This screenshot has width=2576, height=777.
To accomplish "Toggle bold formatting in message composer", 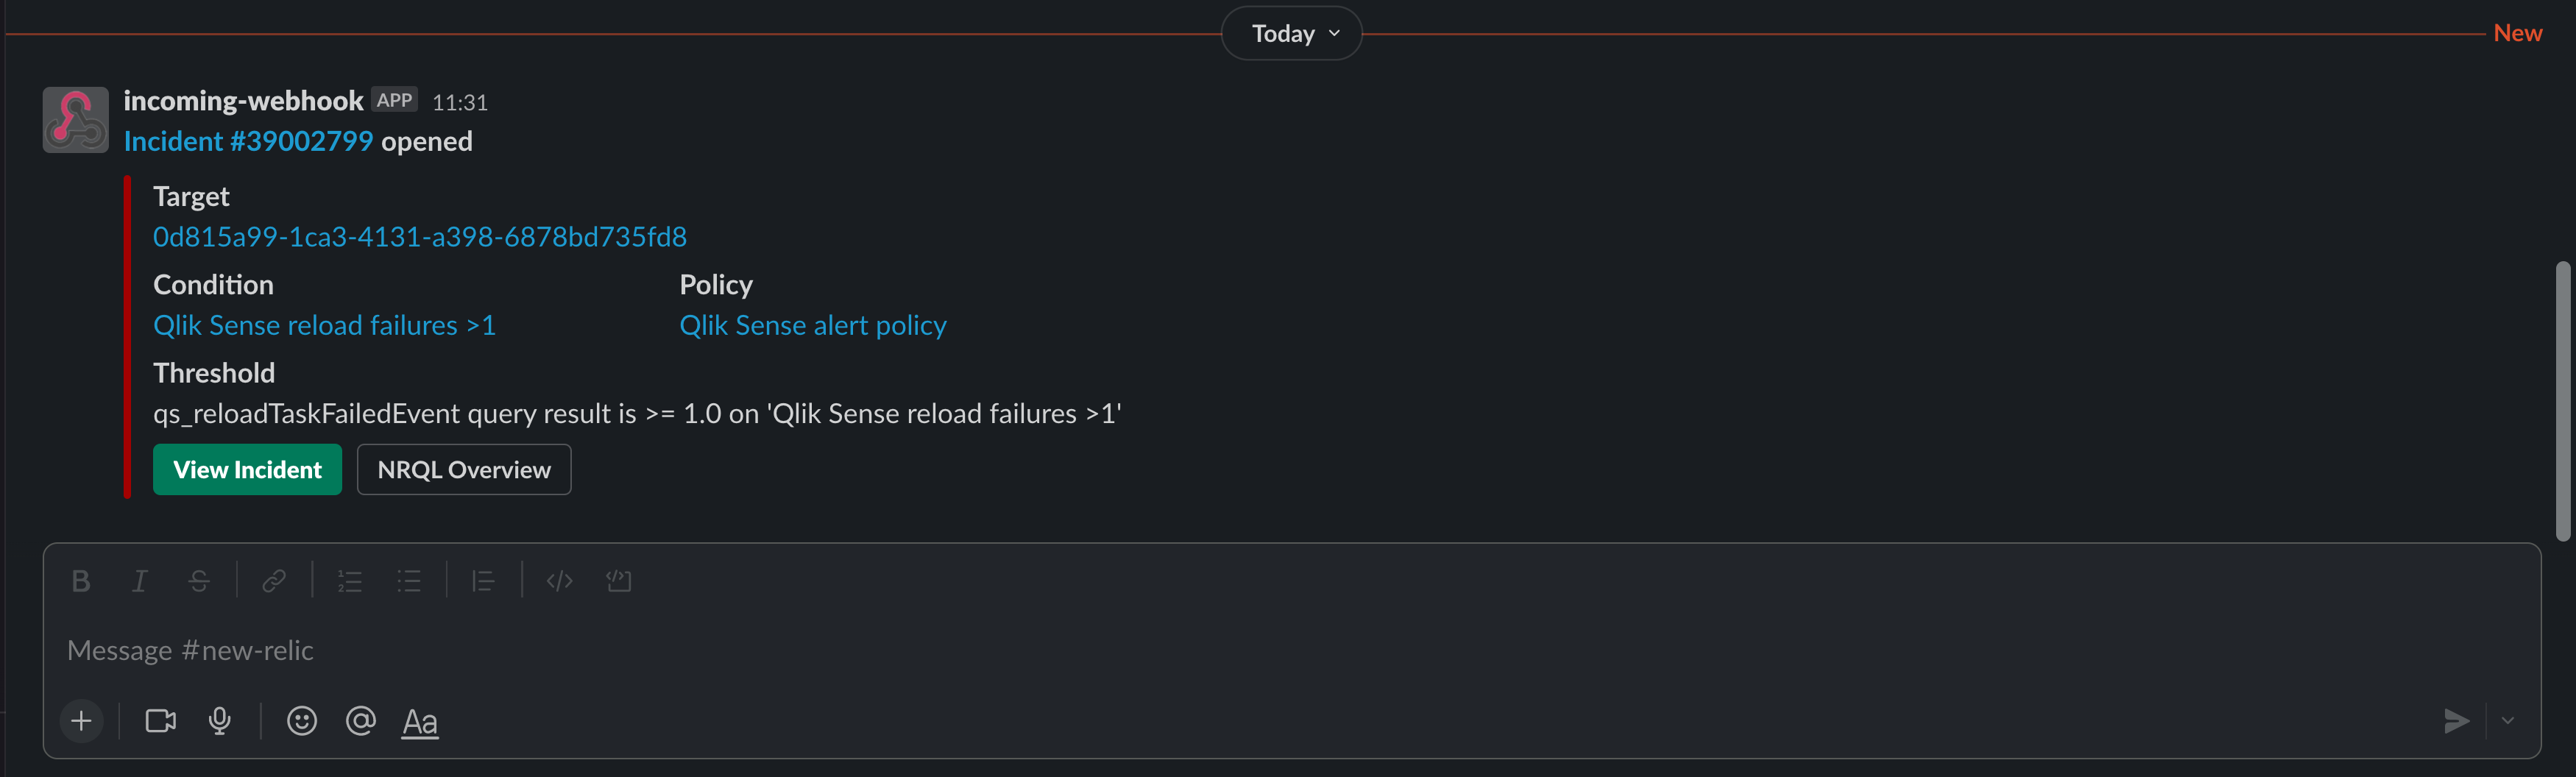I will [81, 581].
